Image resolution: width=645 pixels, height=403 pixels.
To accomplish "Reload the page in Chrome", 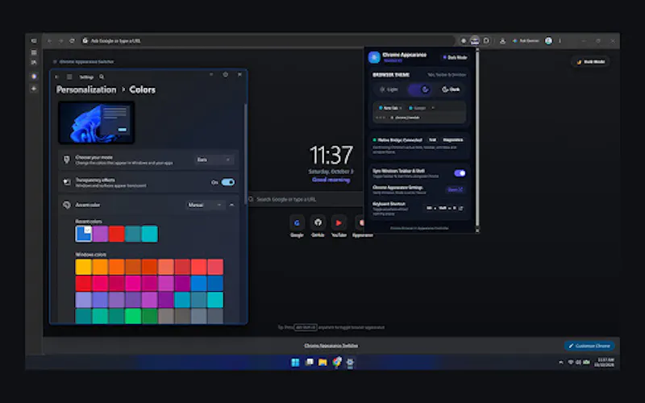I will [72, 41].
